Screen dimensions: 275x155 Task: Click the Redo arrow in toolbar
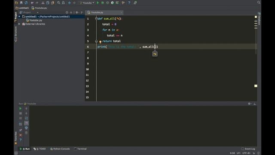tap(37, 3)
